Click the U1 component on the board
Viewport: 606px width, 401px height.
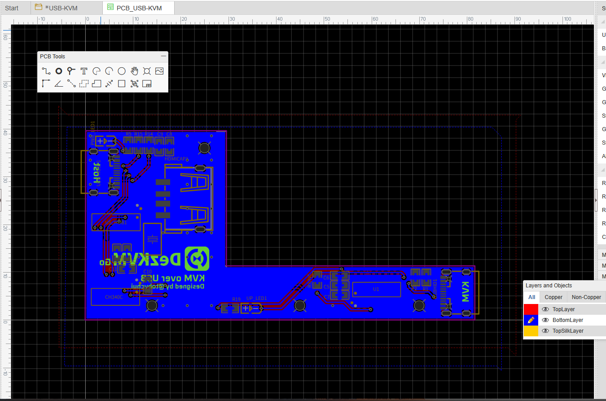click(x=376, y=289)
